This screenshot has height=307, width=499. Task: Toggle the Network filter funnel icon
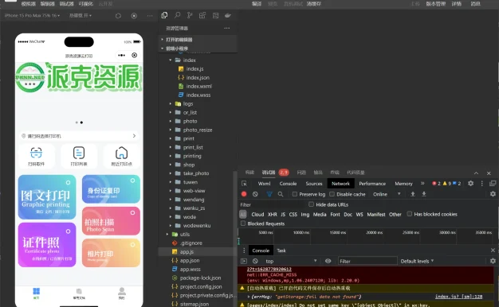269,194
